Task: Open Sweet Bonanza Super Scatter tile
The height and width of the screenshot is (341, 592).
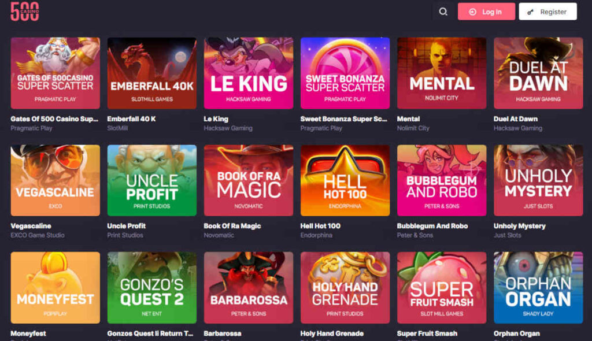Action: pos(345,73)
